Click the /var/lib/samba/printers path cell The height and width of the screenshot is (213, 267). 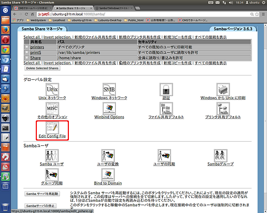coord(97,53)
